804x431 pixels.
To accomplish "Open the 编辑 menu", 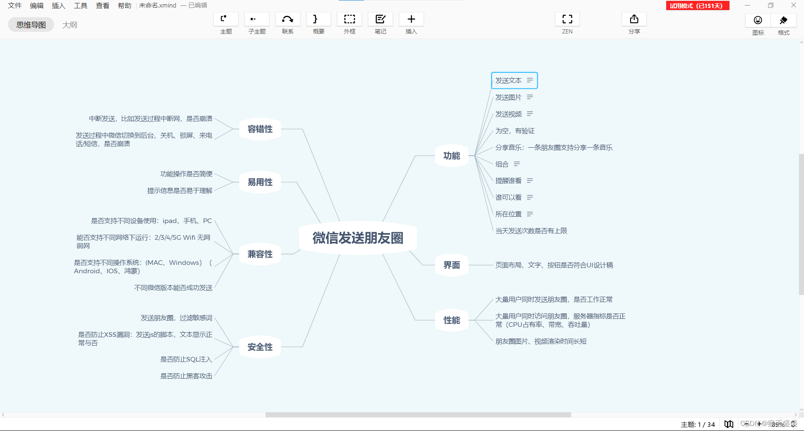I will pyautogui.click(x=37, y=5).
